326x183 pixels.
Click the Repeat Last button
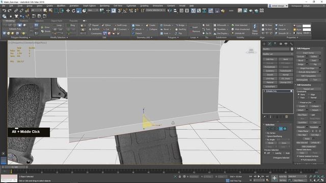pos(308,89)
